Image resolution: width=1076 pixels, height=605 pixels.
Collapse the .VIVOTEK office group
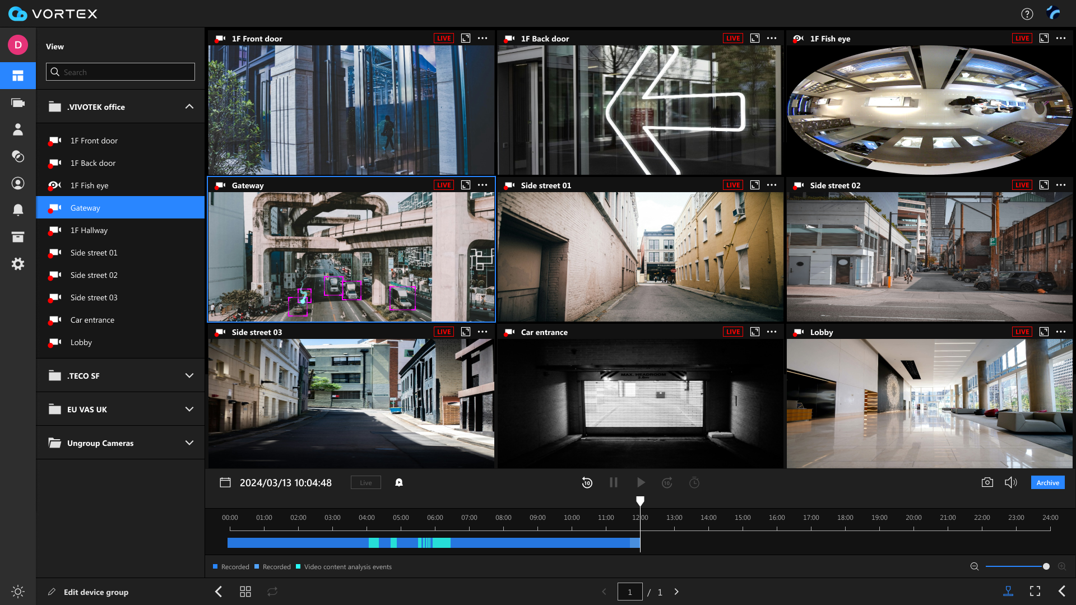pos(189,106)
